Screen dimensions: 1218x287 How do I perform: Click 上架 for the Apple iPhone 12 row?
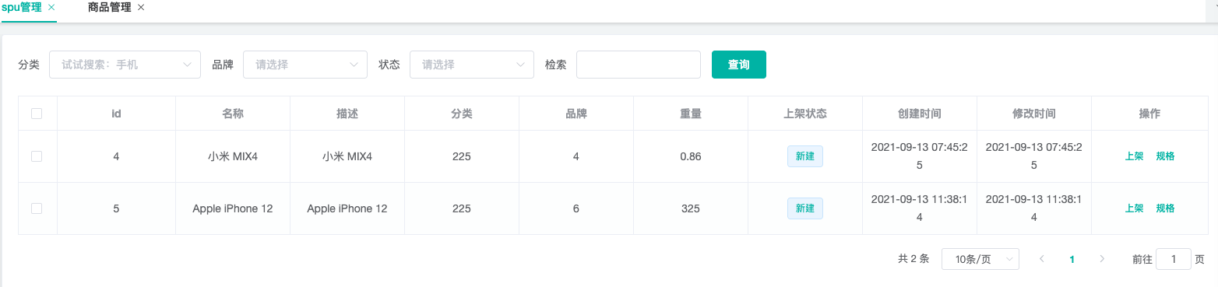(x=1134, y=208)
